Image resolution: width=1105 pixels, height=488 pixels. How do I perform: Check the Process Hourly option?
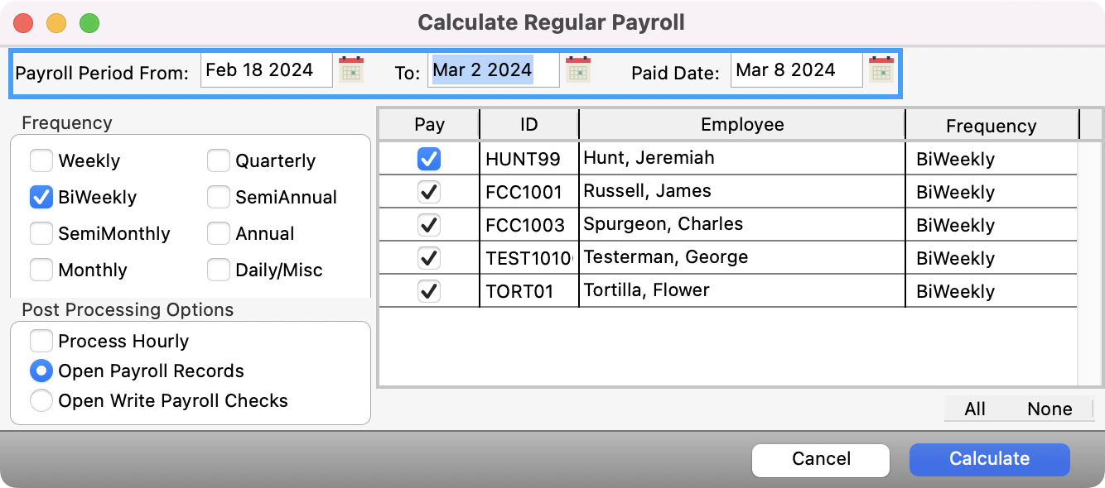pyautogui.click(x=41, y=341)
